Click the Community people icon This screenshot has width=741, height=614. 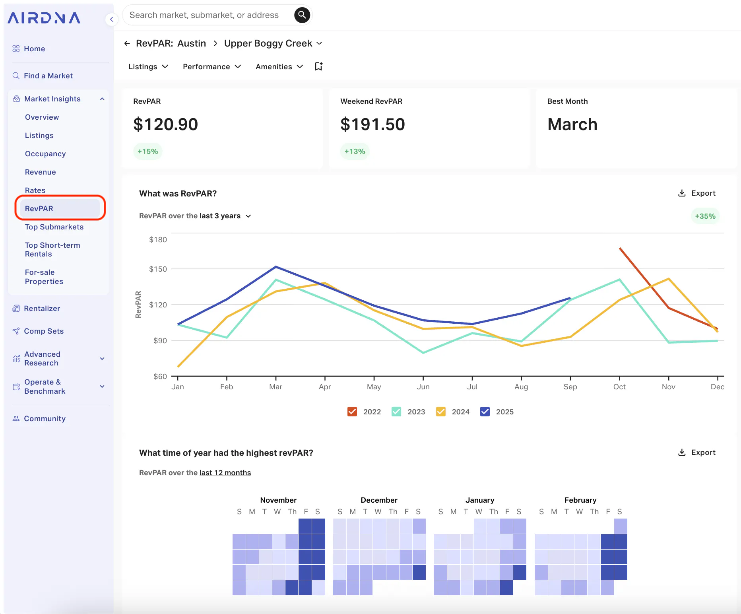point(16,418)
